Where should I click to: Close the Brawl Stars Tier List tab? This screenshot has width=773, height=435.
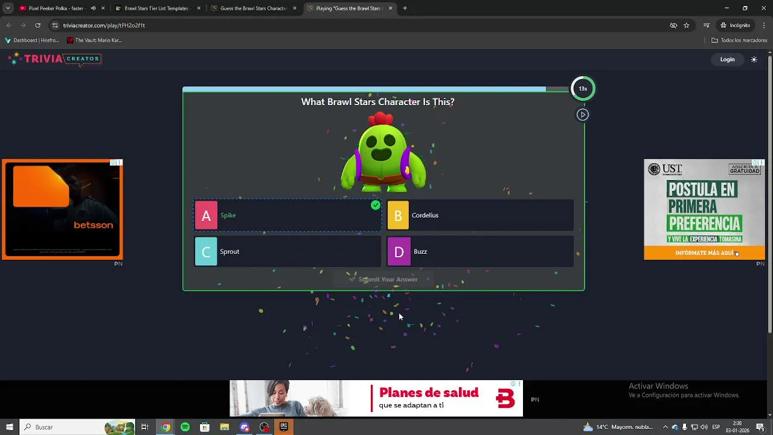[199, 8]
